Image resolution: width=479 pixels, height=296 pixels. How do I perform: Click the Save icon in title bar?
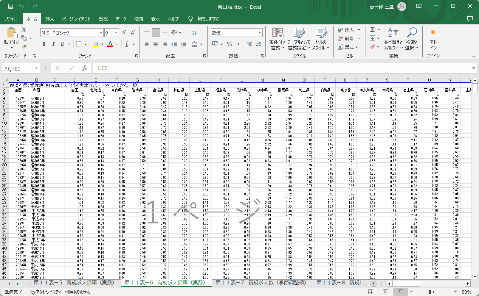10,6
